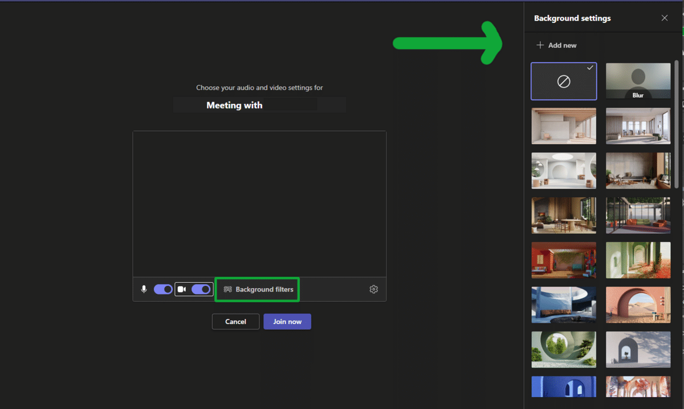Viewport: 684px width, 409px height.
Task: Click the camera icon
Action: 182,289
